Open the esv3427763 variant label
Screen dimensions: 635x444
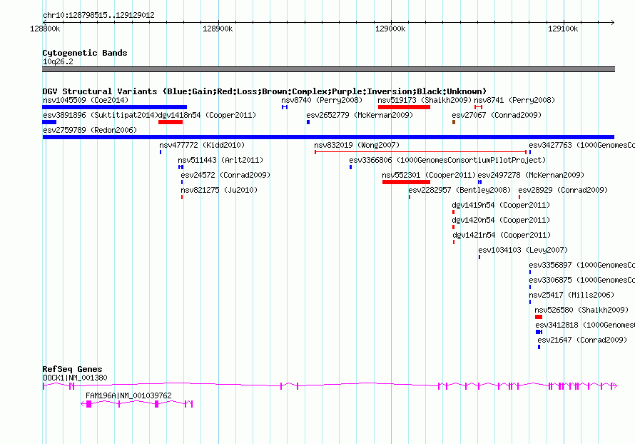coord(581,145)
